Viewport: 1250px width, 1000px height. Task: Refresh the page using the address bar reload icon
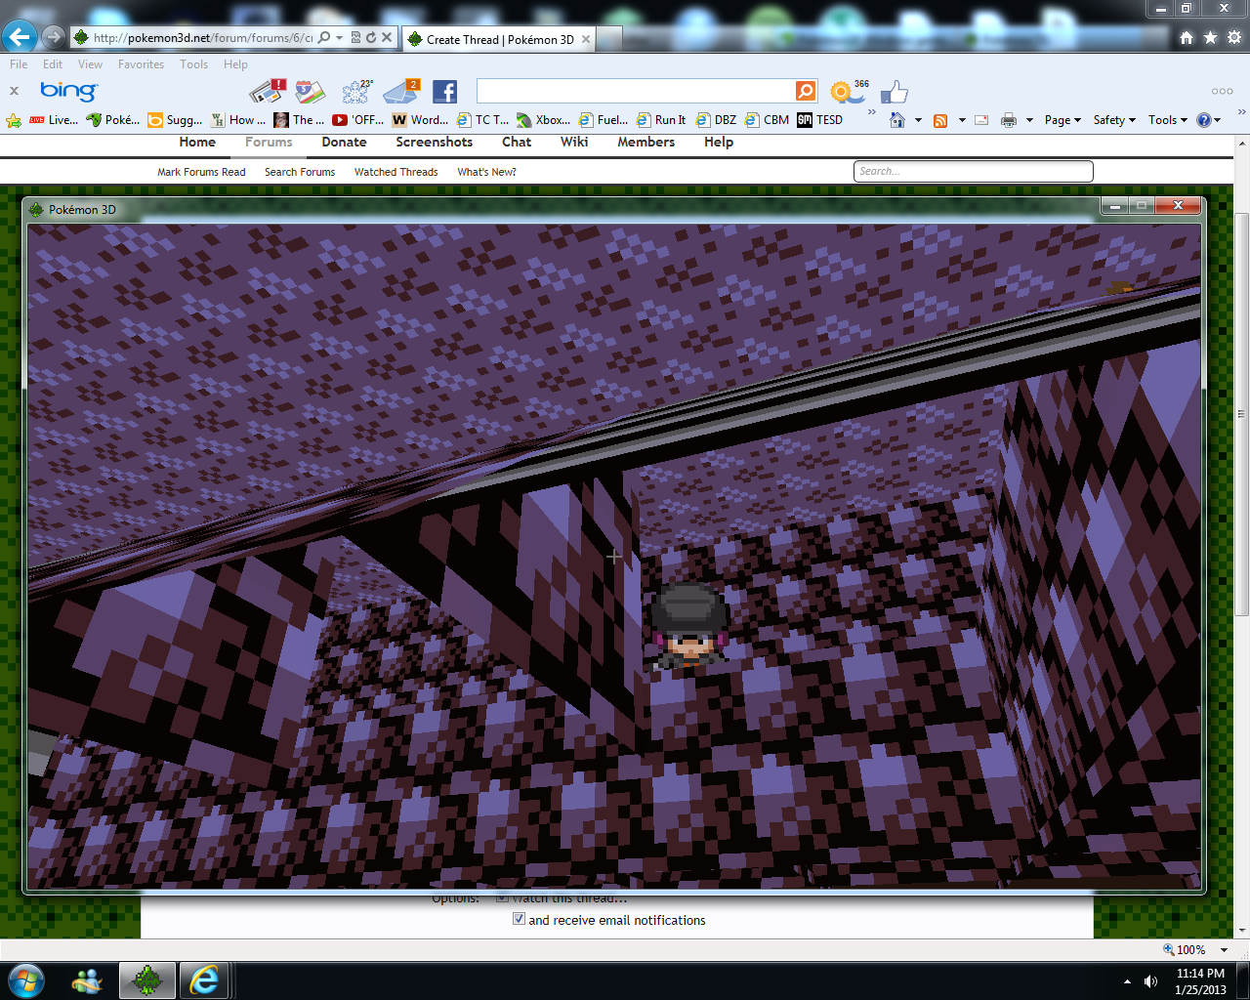pyautogui.click(x=371, y=38)
